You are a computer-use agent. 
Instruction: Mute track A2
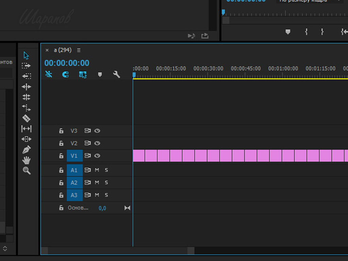tap(97, 182)
